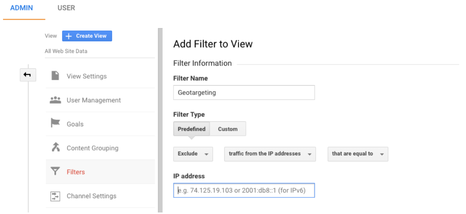Open Channel Settings in the sidebar
This screenshot has height=214, width=466.
pos(91,196)
